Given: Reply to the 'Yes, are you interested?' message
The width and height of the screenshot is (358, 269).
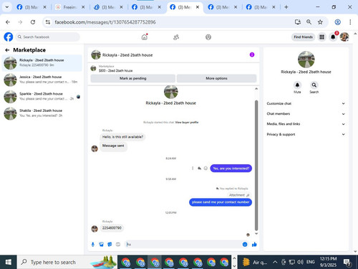Looking at the screenshot, I should [x=199, y=169].
